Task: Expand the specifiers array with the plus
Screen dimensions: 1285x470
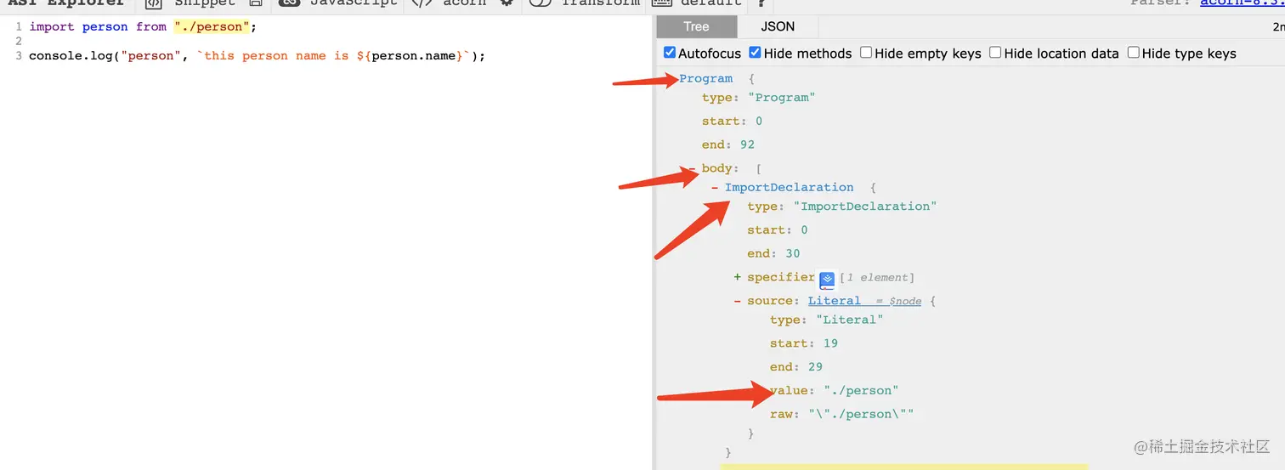Action: pyautogui.click(x=738, y=277)
